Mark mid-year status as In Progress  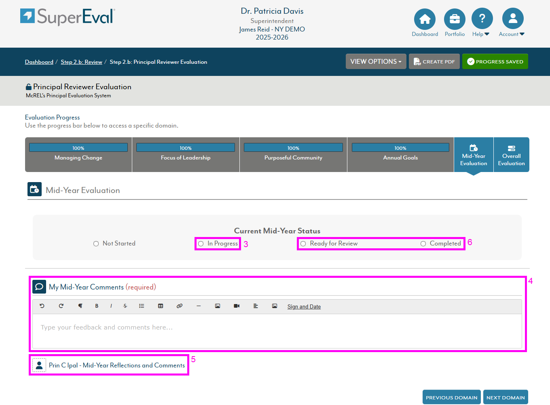(201, 244)
